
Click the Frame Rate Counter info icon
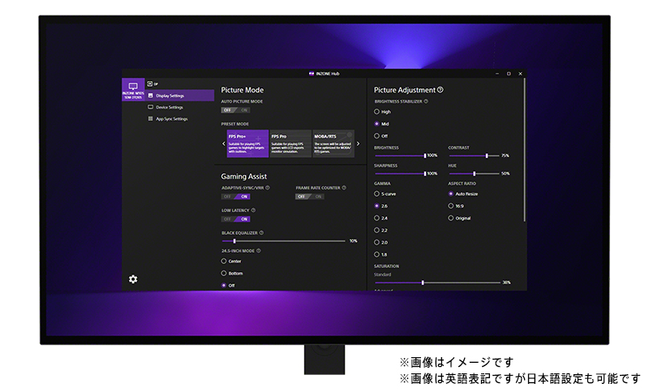(343, 188)
